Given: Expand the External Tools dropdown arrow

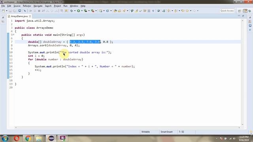Looking at the screenshot, I should click(96, 11).
